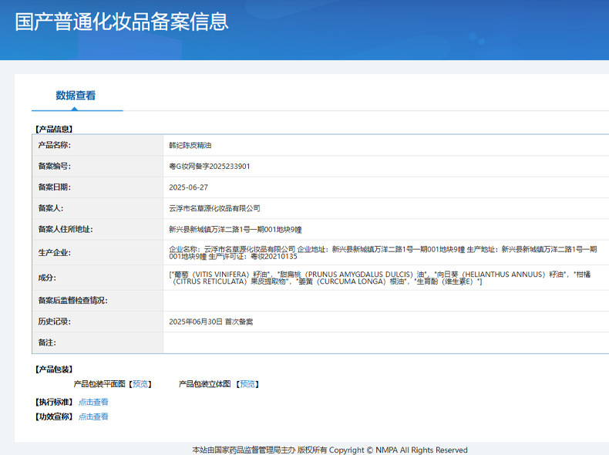The width and height of the screenshot is (609, 455).
Task: Click the 产品名称 row label
Action: point(54,145)
